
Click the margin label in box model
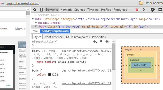pyautogui.click(x=127, y=49)
